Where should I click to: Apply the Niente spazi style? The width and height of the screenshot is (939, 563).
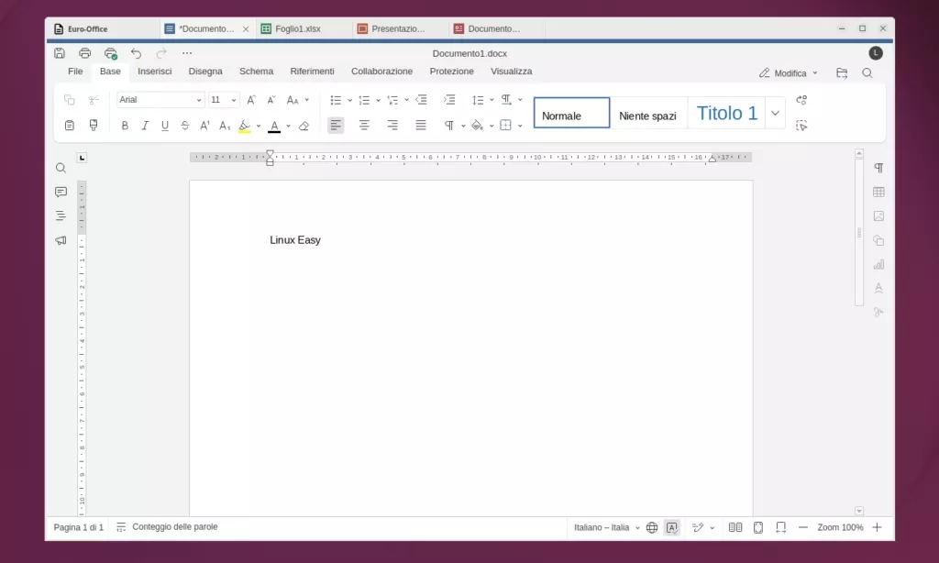coord(648,113)
